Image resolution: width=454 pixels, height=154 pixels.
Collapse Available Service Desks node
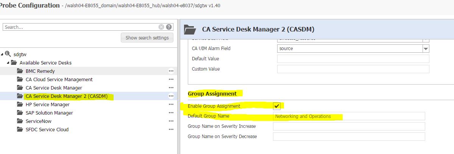(8, 63)
